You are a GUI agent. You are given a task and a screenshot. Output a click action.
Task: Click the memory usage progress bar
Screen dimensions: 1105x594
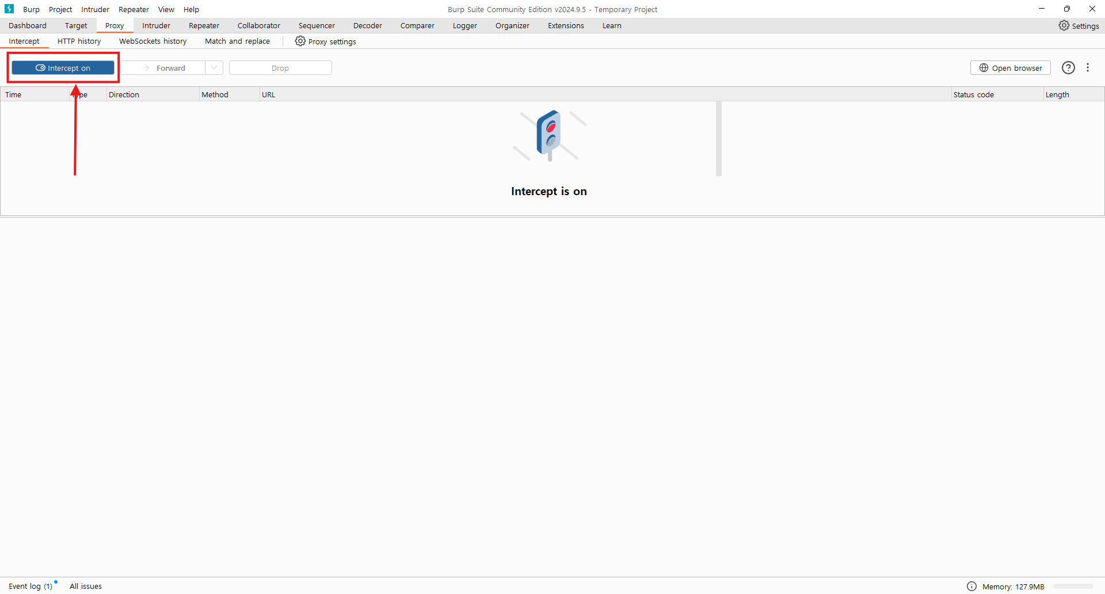1073,587
